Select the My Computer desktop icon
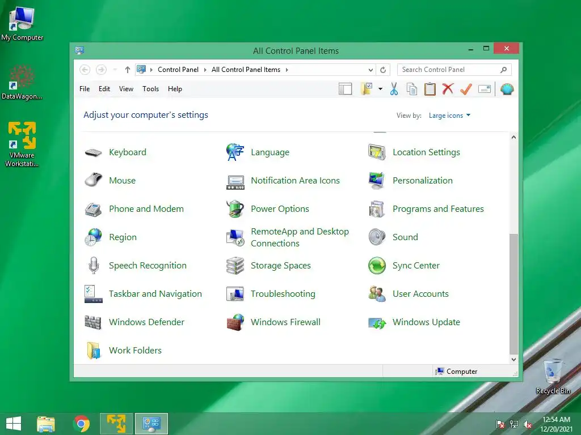 [22, 23]
